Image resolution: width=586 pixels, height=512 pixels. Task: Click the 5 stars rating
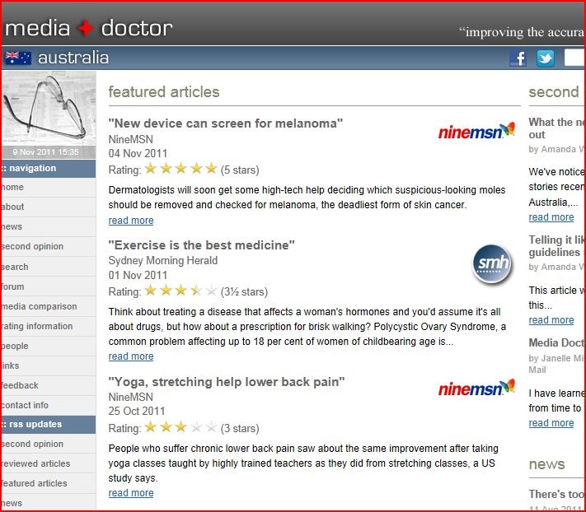(180, 169)
